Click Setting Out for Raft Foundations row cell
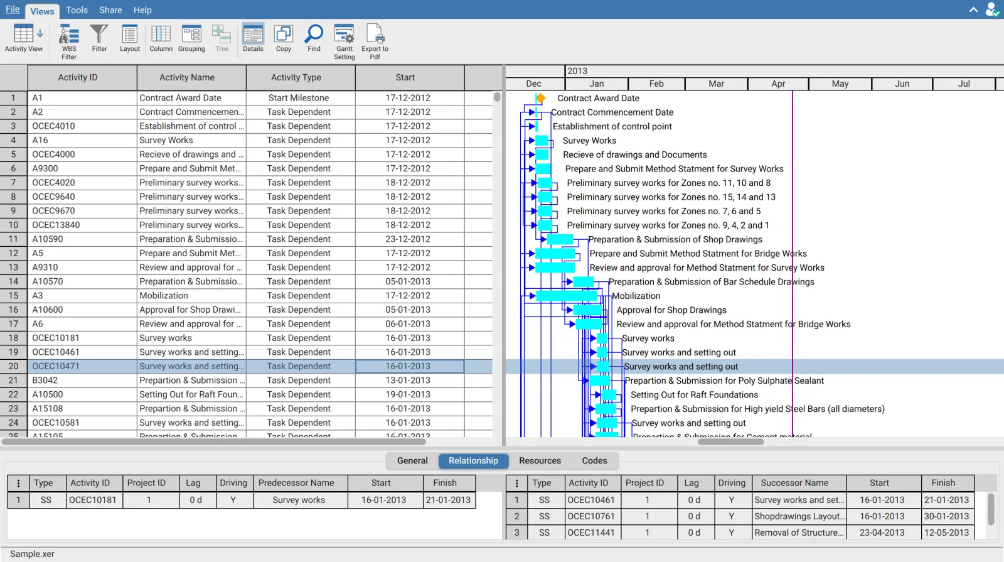Viewport: 1004px width, 562px height. coord(191,394)
